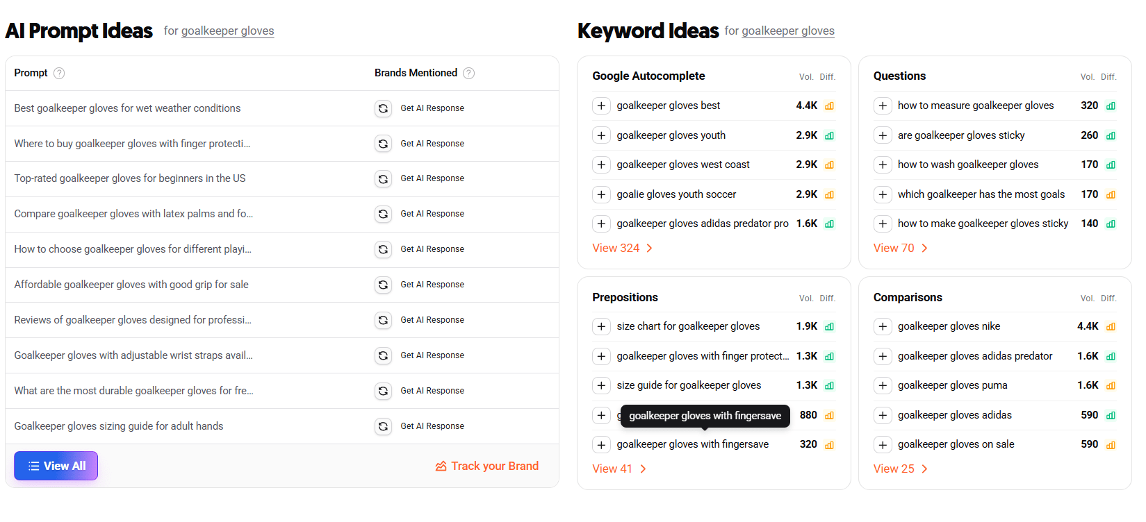Get AI Response for the wet weather prompt
1146x522 pixels.
(432, 108)
